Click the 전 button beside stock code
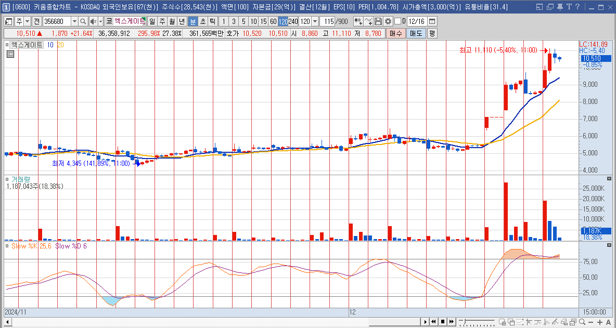The width and height of the screenshot is (616, 328). point(36,21)
